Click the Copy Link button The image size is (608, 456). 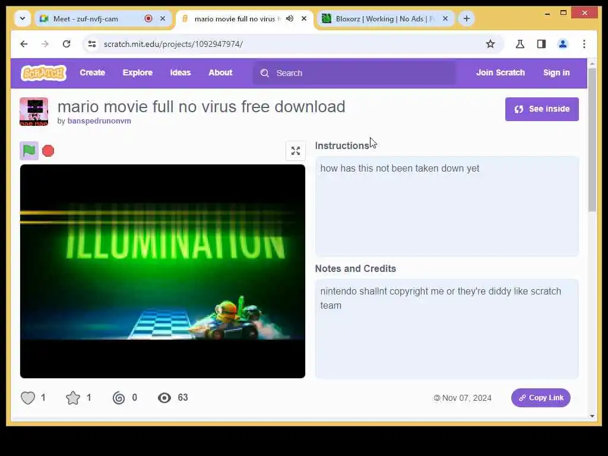tap(540, 398)
